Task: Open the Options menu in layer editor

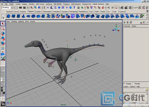Action: click(x=132, y=87)
